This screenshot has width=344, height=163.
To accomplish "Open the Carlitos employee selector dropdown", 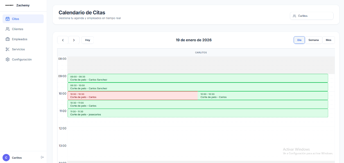I will pyautogui.click(x=311, y=16).
